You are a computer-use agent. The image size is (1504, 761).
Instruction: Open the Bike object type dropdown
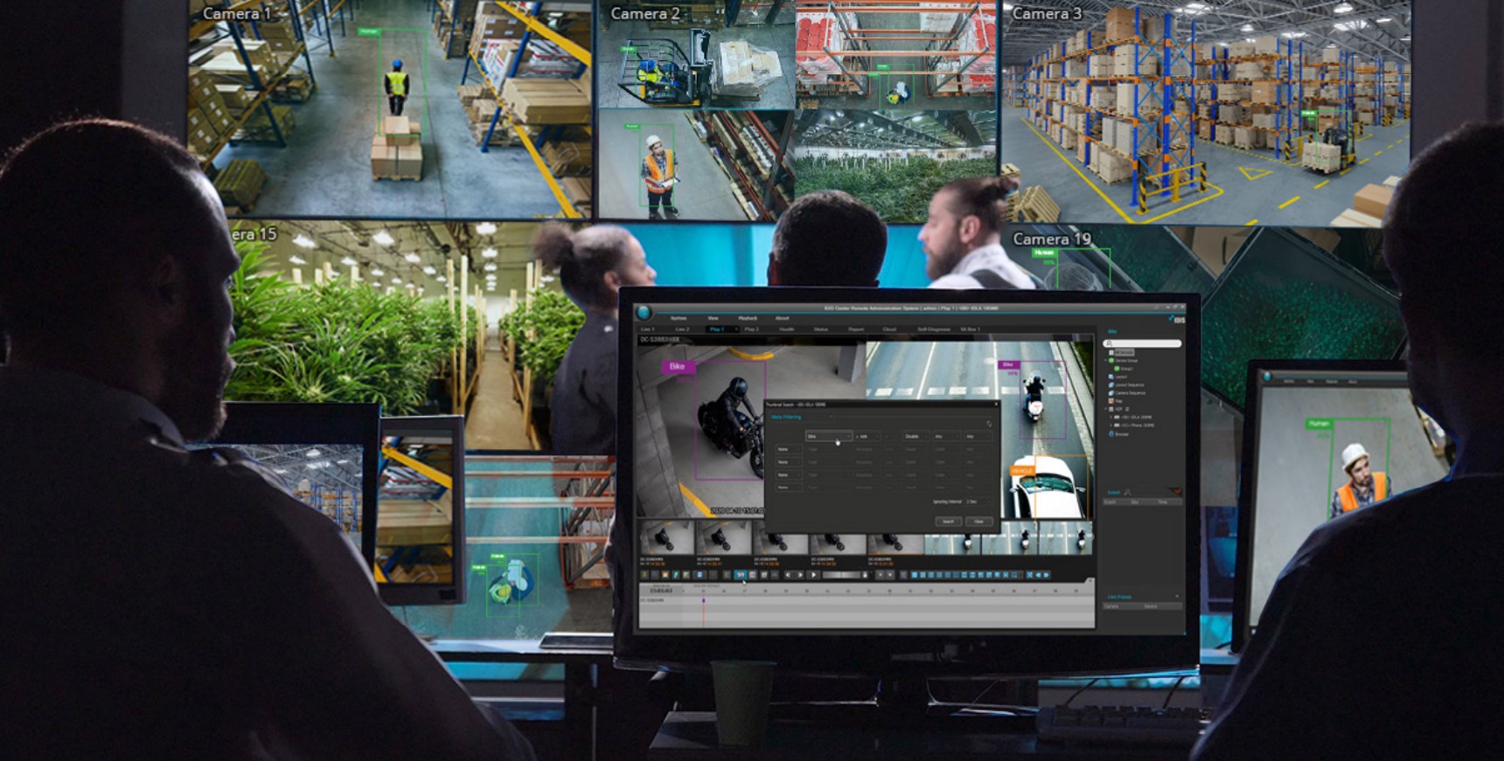[828, 436]
